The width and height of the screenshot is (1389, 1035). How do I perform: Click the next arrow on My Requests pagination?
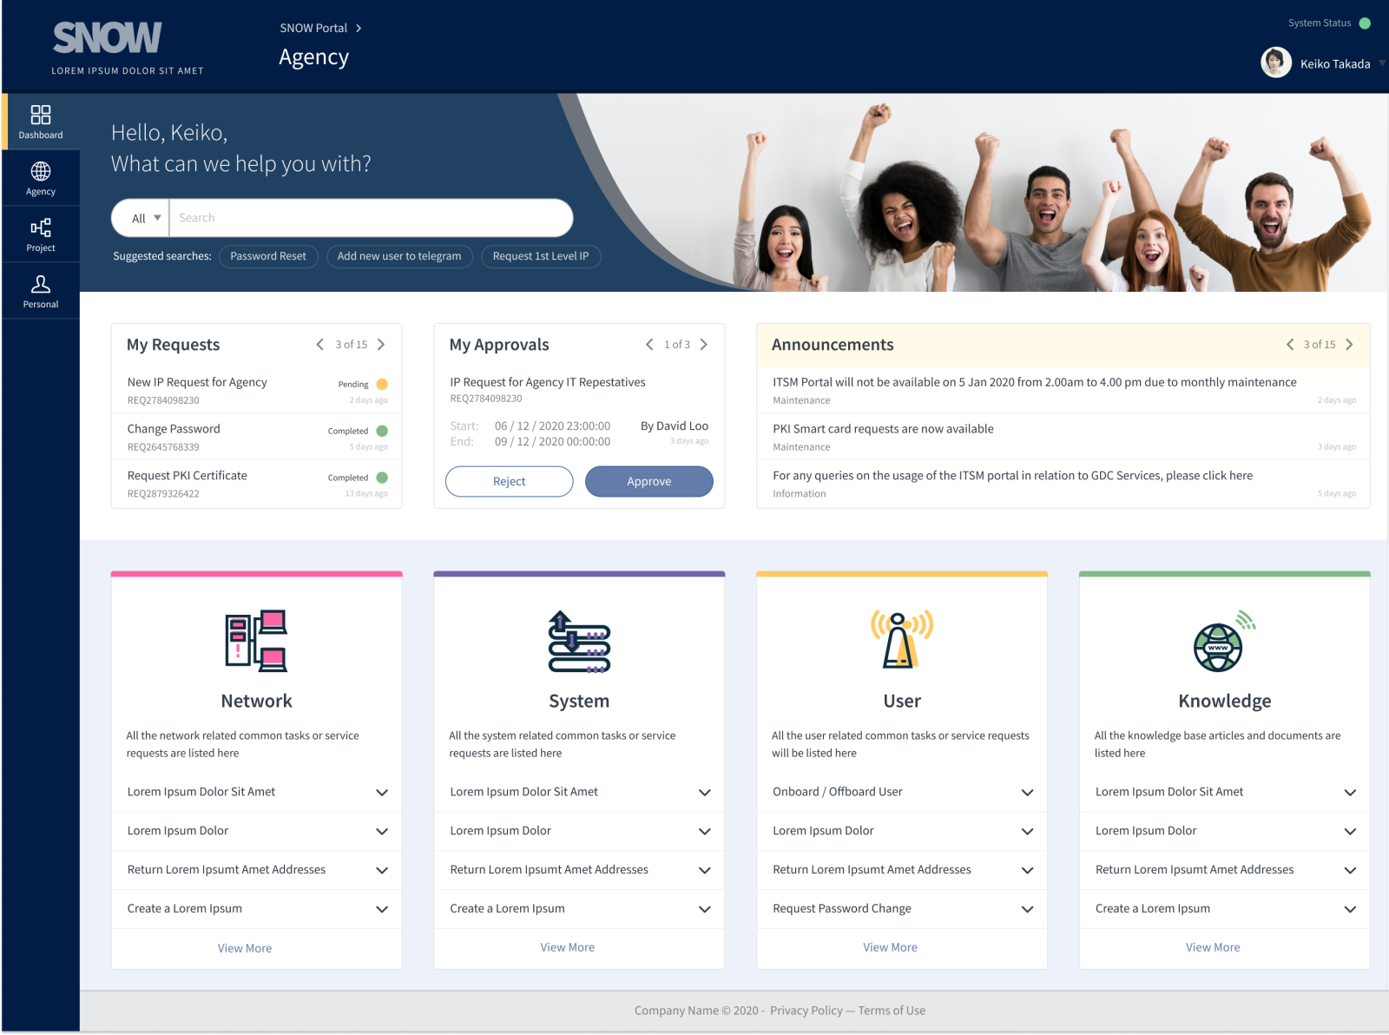383,344
